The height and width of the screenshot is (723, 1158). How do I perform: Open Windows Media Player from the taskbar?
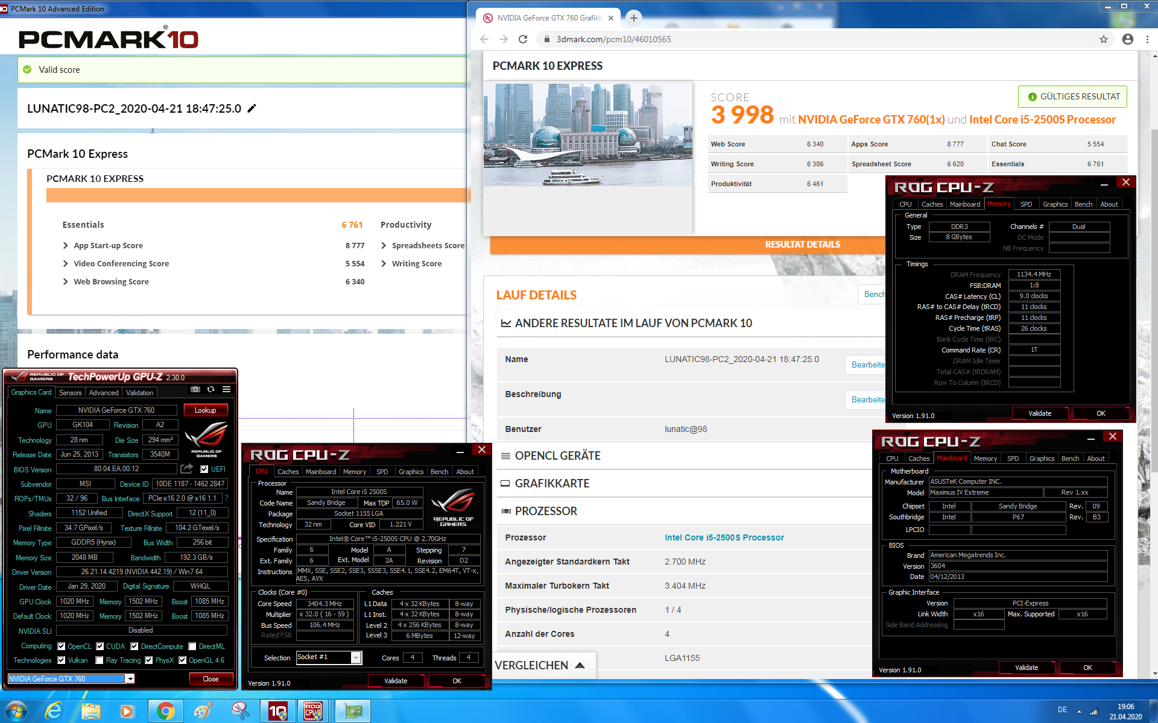tap(127, 712)
